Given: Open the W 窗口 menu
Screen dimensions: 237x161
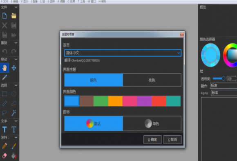Looking at the screenshot, I should tap(92, 1).
